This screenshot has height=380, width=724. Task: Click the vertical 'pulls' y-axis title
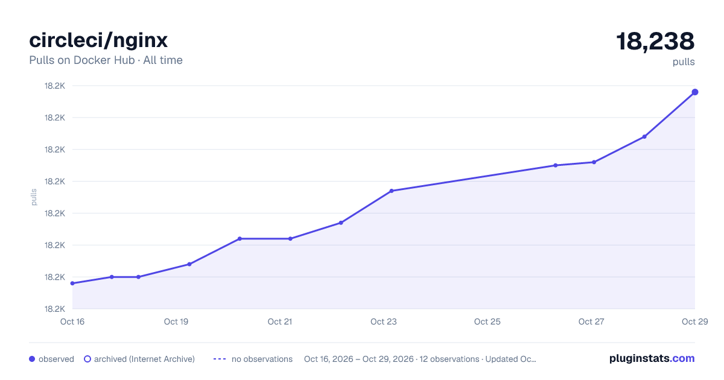tap(34, 197)
